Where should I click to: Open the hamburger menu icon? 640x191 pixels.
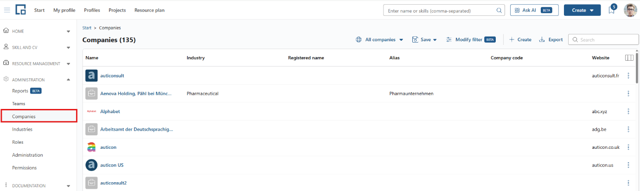7,10
